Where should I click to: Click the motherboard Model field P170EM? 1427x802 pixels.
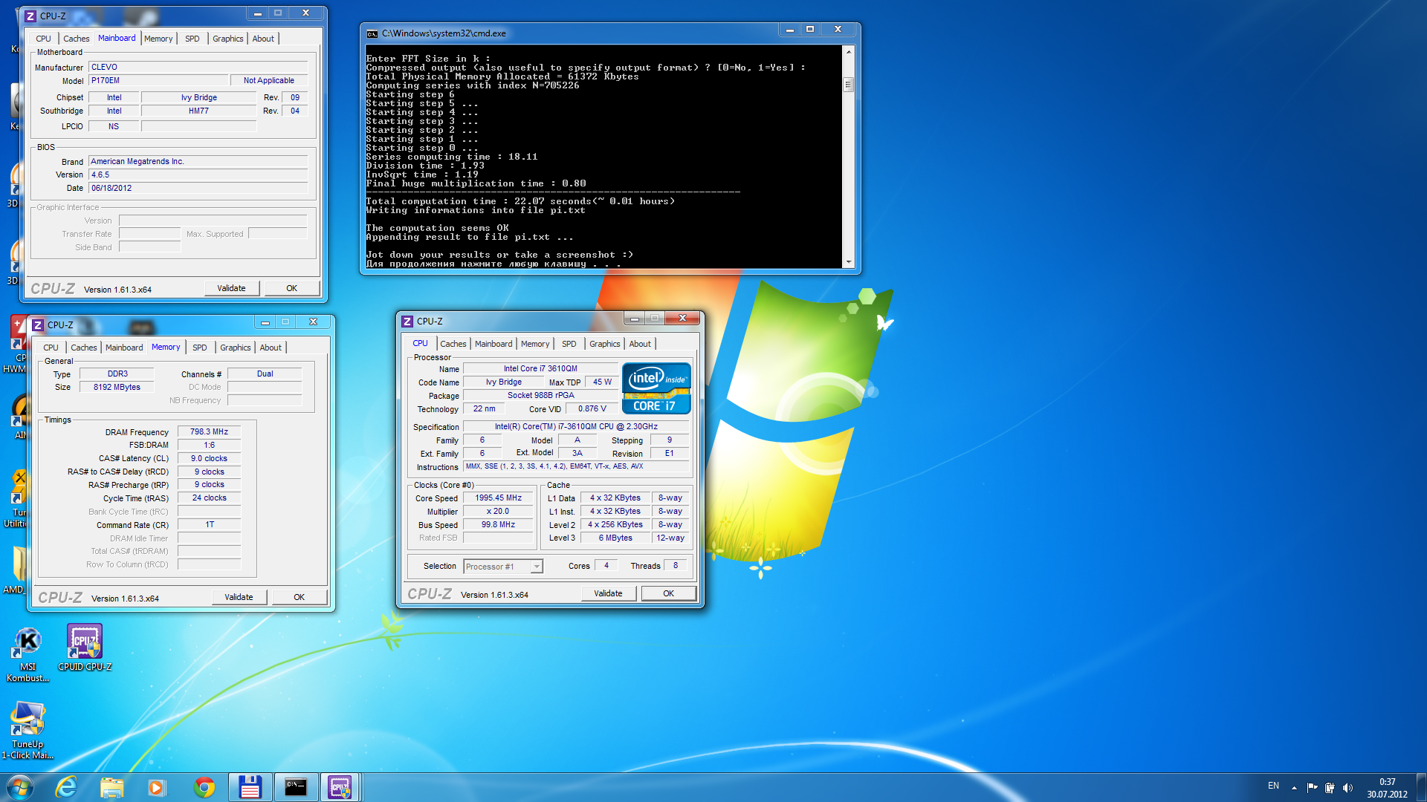pos(158,81)
